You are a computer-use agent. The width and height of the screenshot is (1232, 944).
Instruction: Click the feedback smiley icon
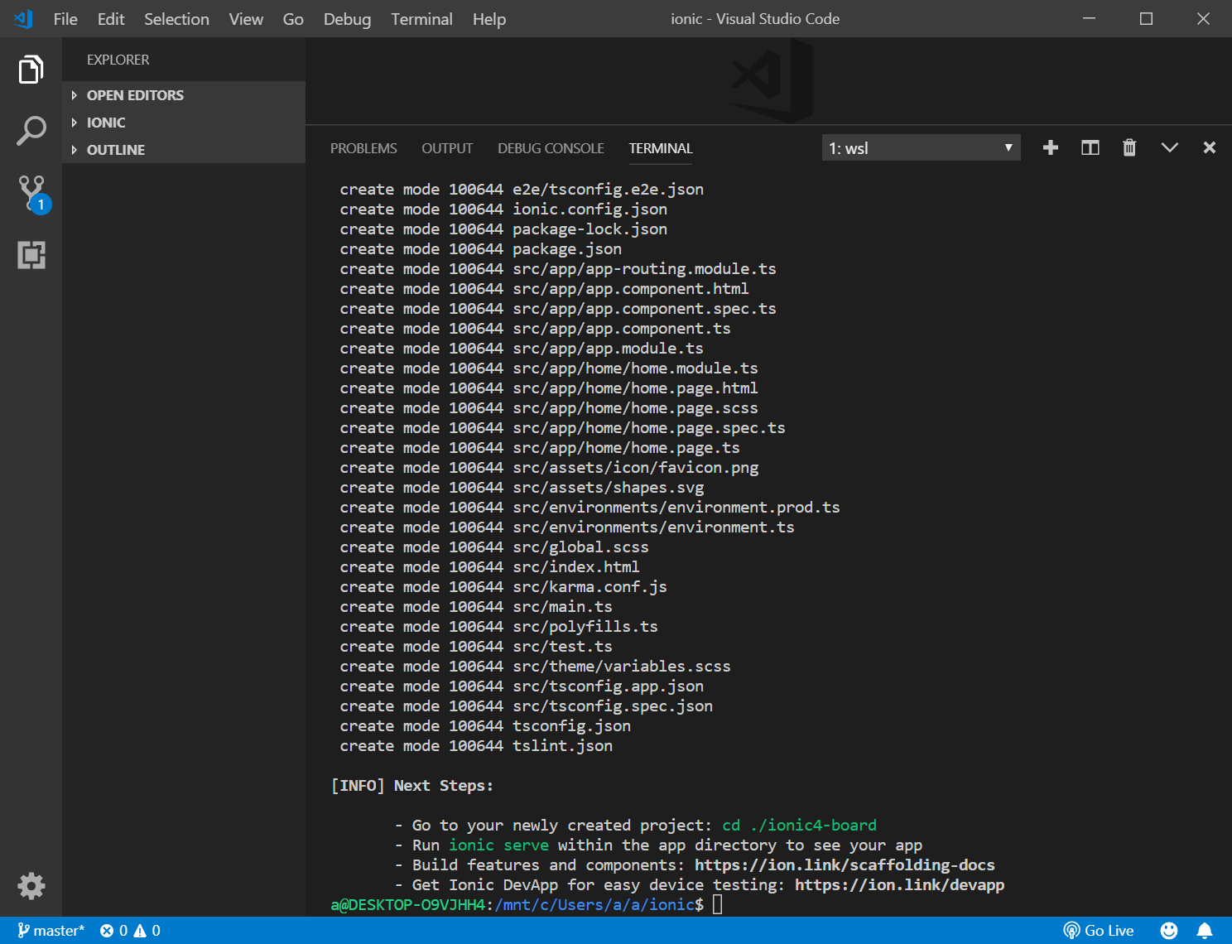click(1168, 931)
